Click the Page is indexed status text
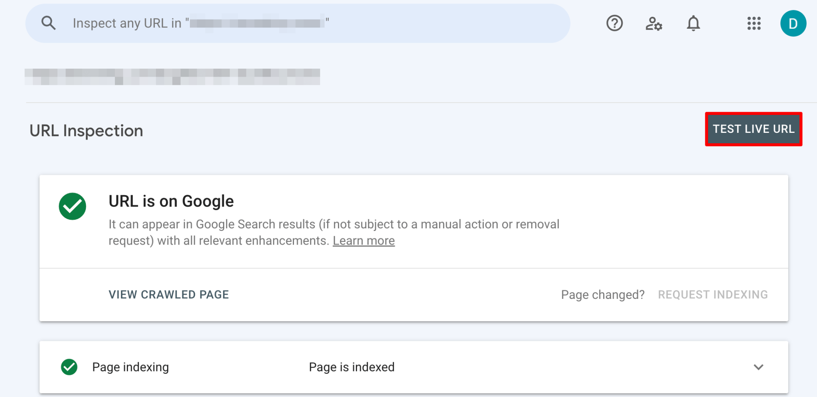 [351, 367]
